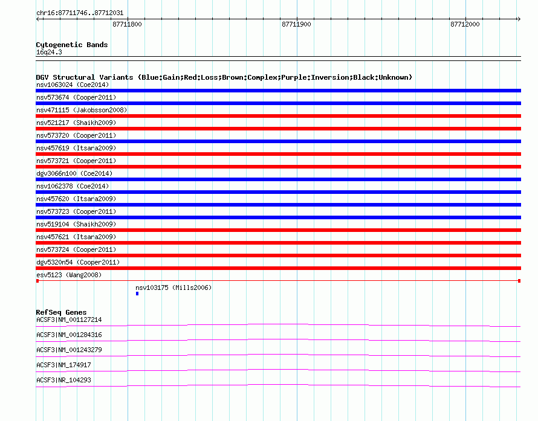Click ruler position 87711800
This screenshot has height=421, width=538.
tap(127, 24)
